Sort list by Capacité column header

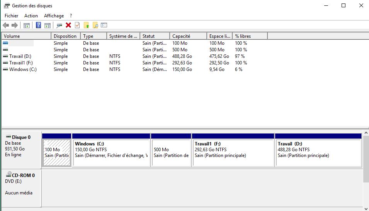tap(188, 36)
